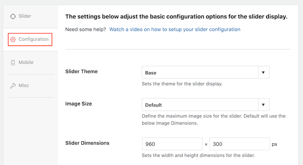
Task: Click the Mobile phone icon
Action: click(x=13, y=63)
